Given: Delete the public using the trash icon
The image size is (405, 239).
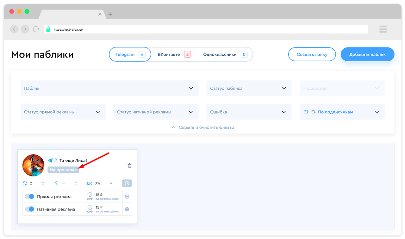Looking at the screenshot, I should pos(129,165).
